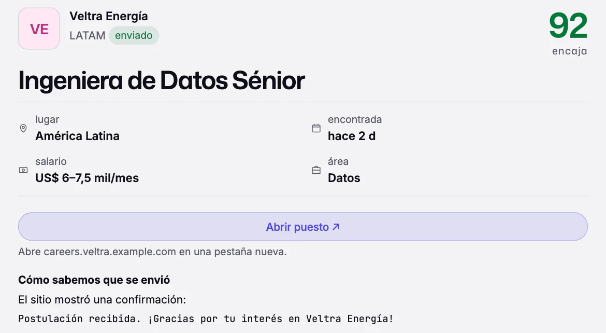This screenshot has height=333, width=606.
Task: Click the salary banknote icon
Action: [x=23, y=170]
